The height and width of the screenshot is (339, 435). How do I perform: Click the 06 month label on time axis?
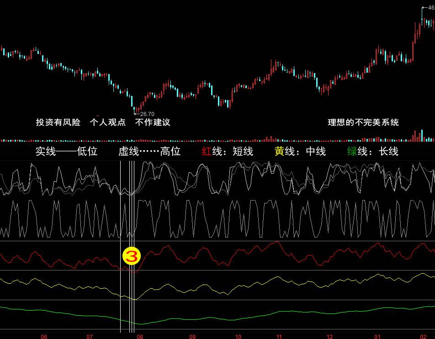pyautogui.click(x=44, y=336)
